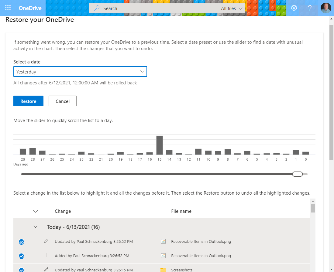Click the 14 days ago bar
Image resolution: width=334 pixels, height=272 pixels.
point(169,152)
